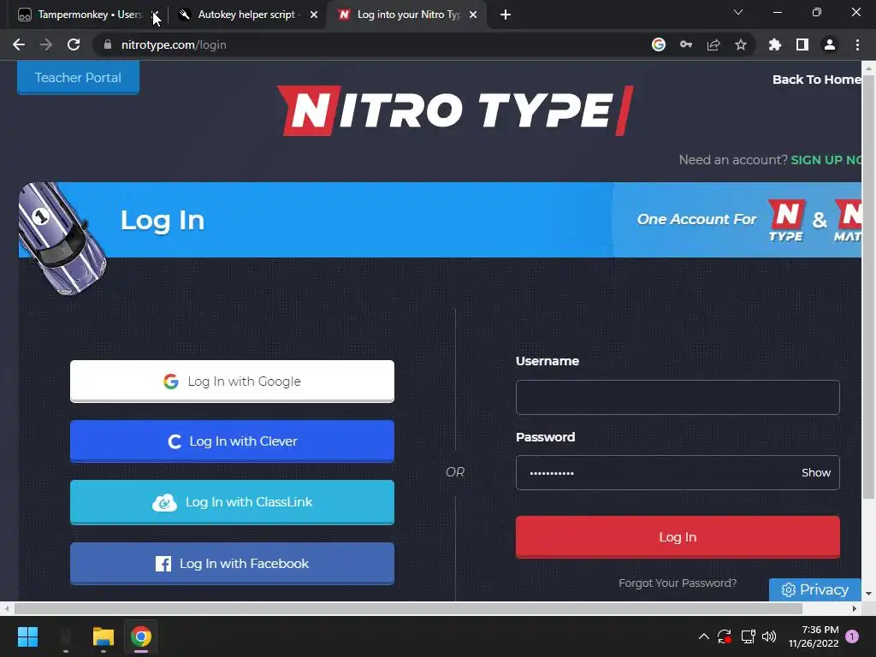
Task: Click the SIGN UP NOW link
Action: click(x=826, y=160)
